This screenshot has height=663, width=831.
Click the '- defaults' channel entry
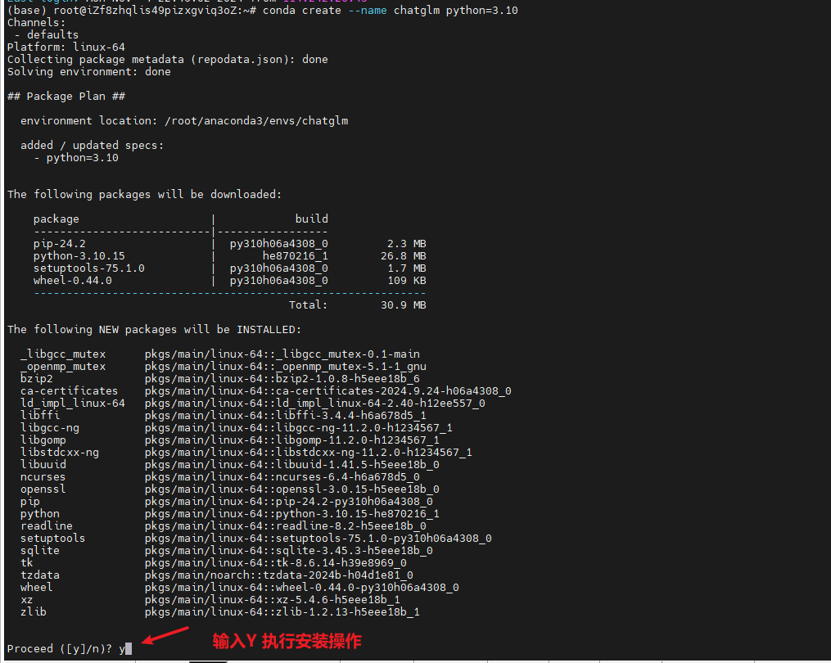(x=47, y=35)
